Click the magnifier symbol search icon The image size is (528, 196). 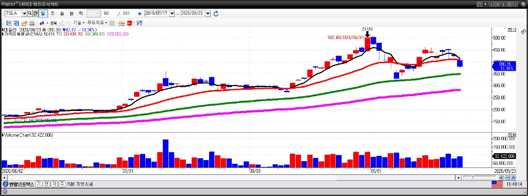point(30,13)
